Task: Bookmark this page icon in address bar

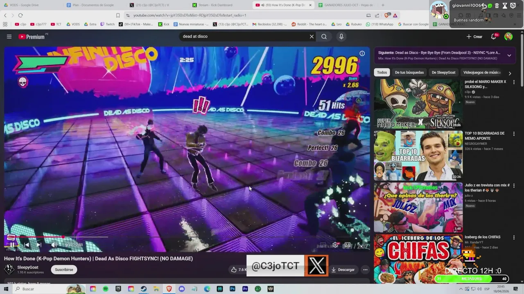Action: coord(118,15)
